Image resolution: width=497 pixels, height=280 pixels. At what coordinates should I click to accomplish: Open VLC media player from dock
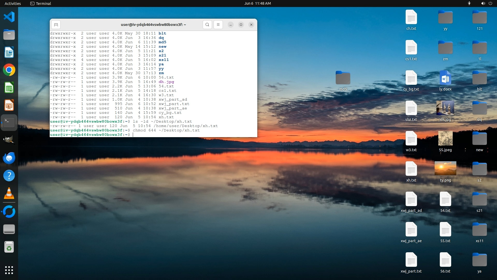[x=9, y=193]
